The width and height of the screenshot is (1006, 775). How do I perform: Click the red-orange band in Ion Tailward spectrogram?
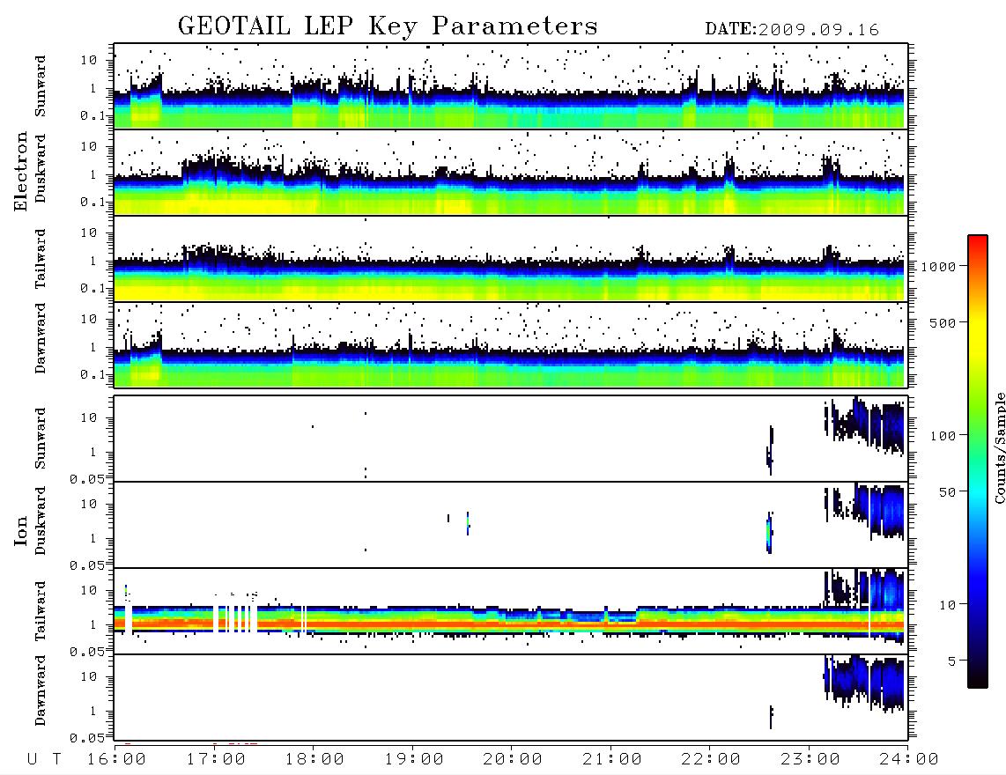coord(511,624)
